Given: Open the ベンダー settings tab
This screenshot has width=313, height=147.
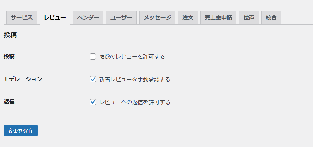Looking at the screenshot, I should [88, 17].
